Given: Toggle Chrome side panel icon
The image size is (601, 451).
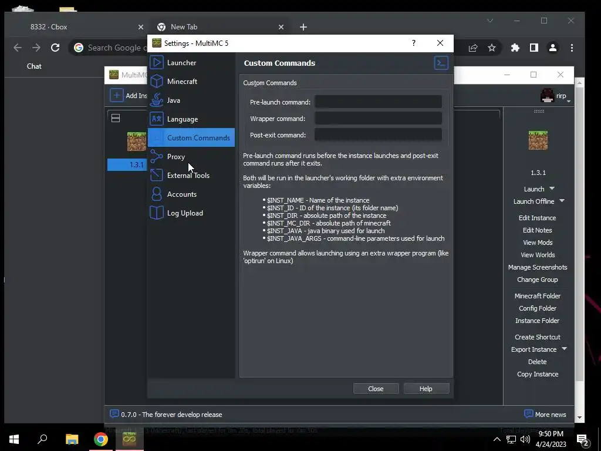Looking at the screenshot, I should (x=534, y=48).
